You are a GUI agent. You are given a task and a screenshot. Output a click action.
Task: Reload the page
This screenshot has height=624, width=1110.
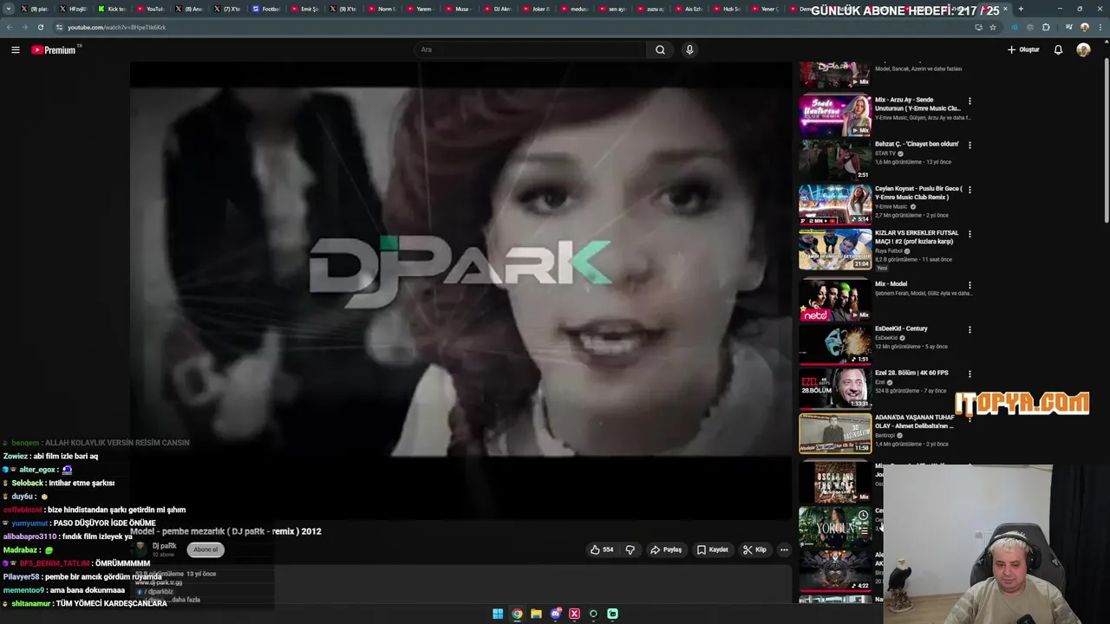[x=40, y=27]
